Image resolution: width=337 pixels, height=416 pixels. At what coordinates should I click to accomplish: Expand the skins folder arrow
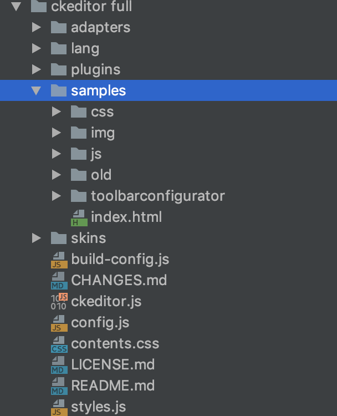(37, 238)
